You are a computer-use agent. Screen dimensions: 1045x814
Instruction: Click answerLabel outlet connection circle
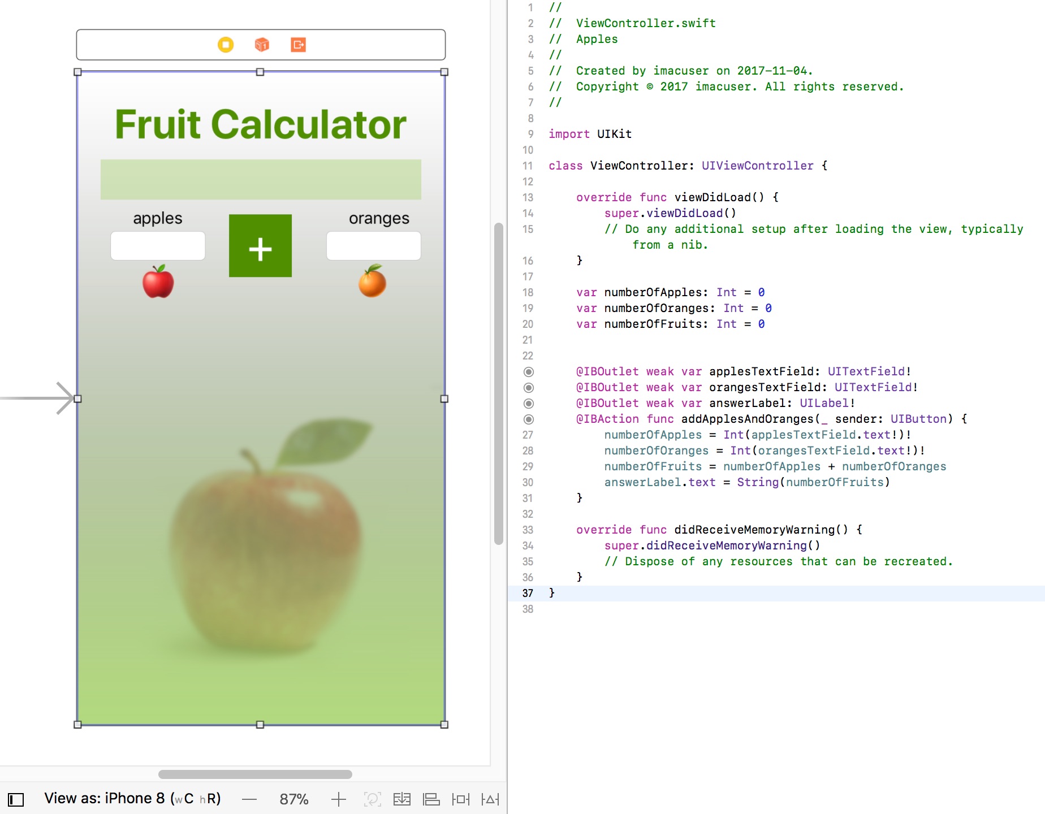pyautogui.click(x=528, y=404)
